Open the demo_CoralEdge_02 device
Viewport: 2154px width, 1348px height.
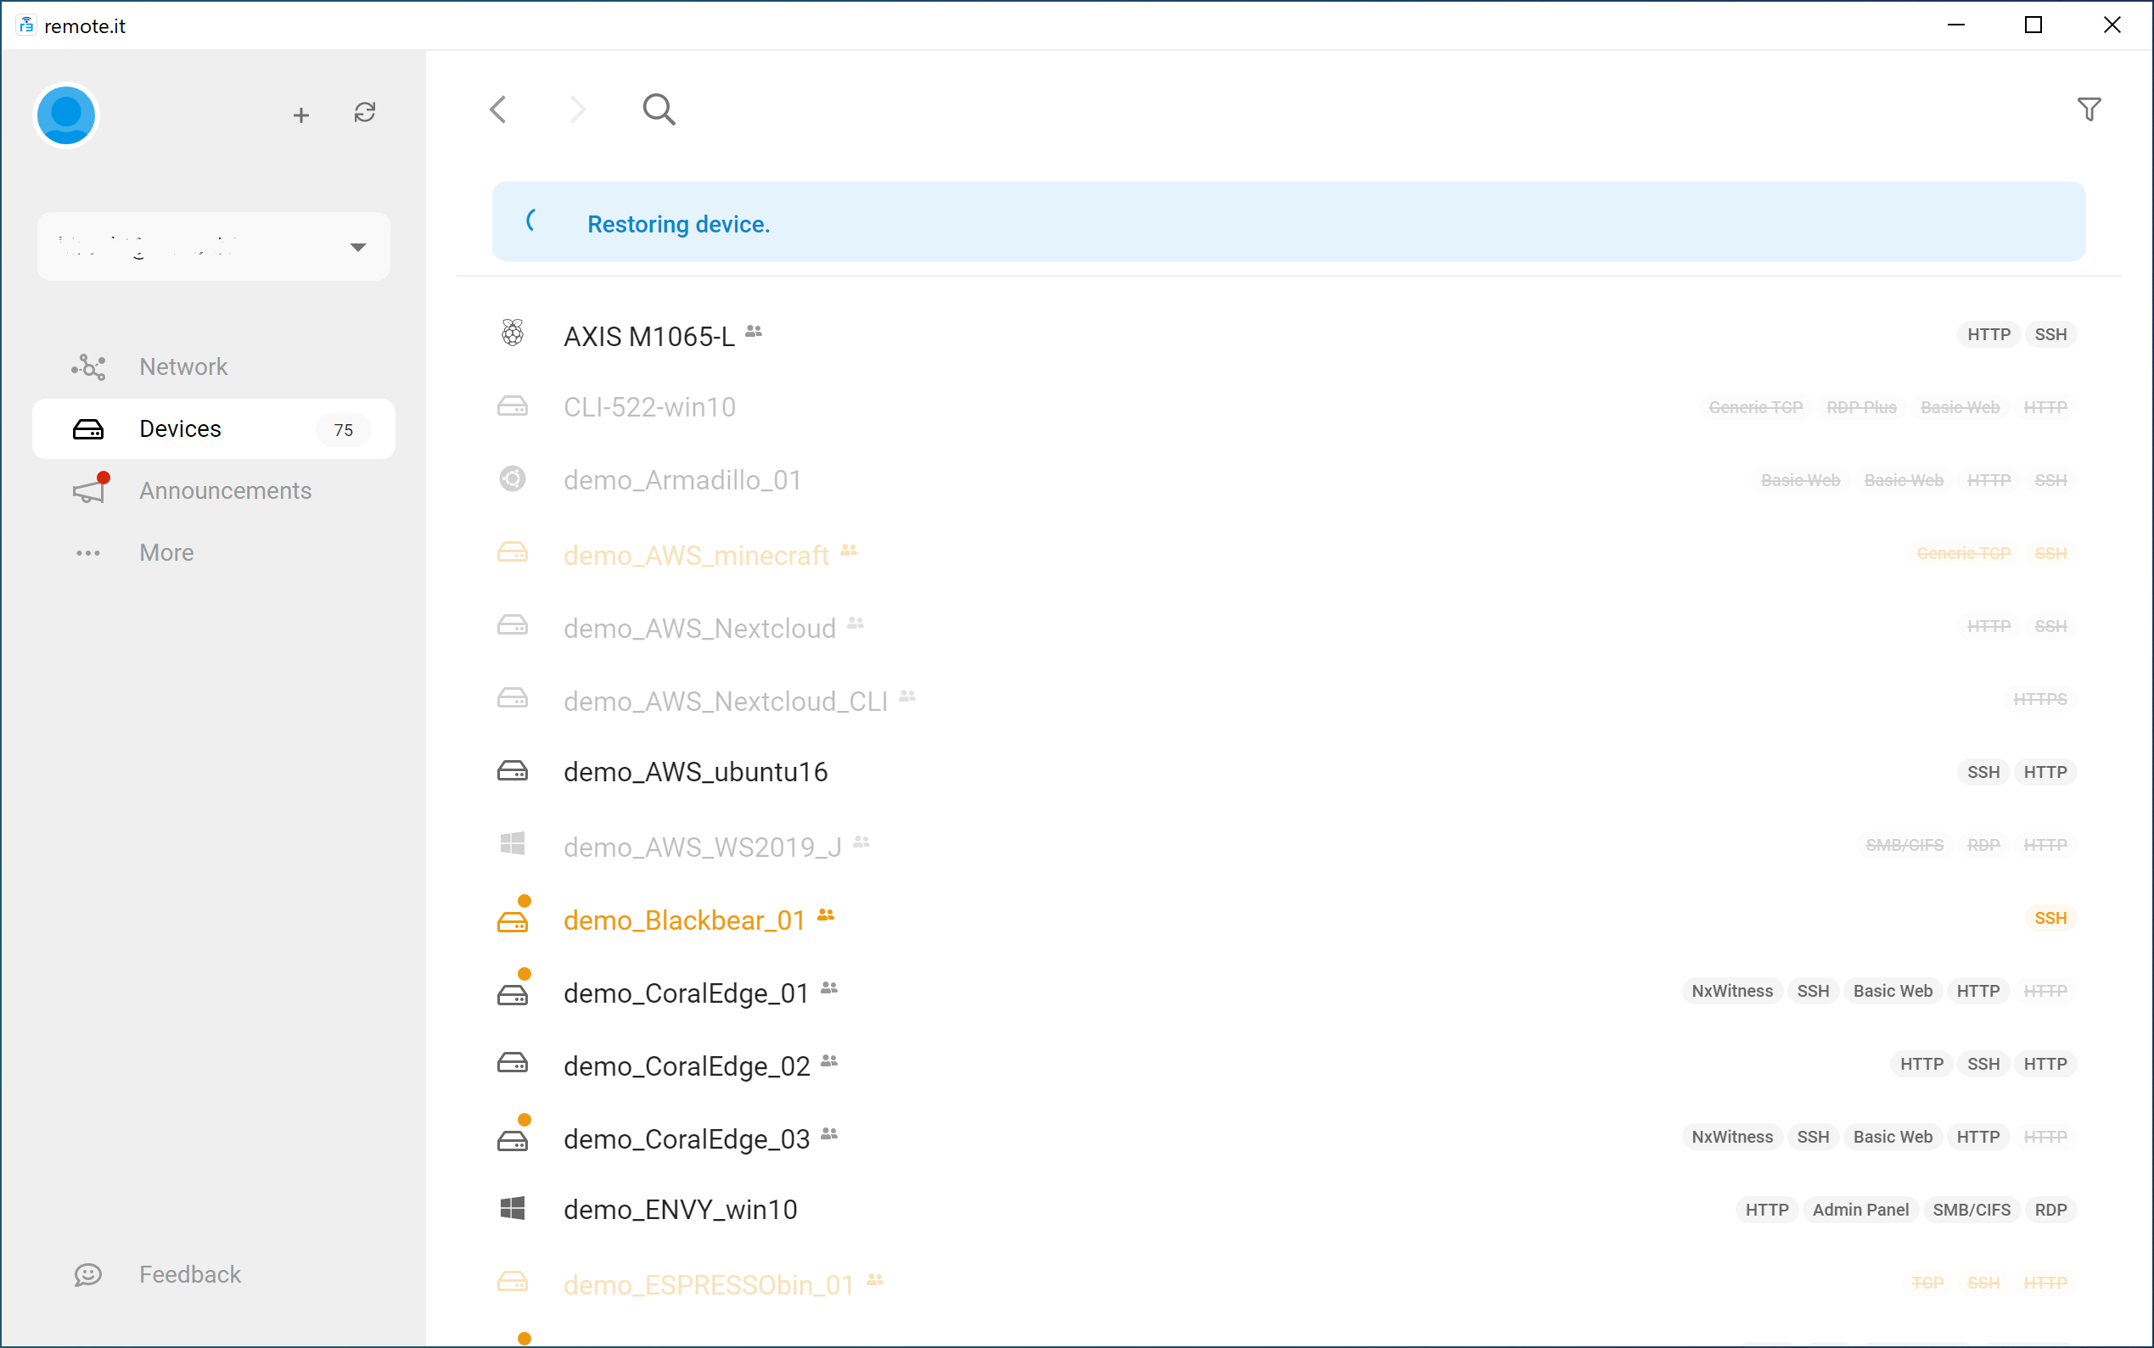click(x=687, y=1066)
